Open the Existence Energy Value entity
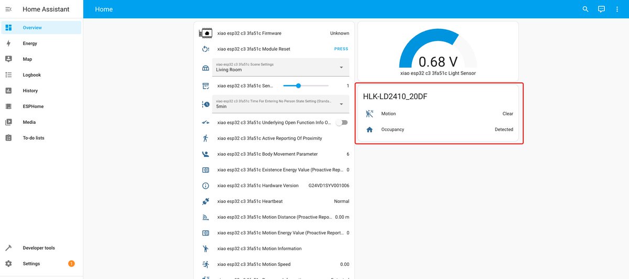 click(274, 170)
